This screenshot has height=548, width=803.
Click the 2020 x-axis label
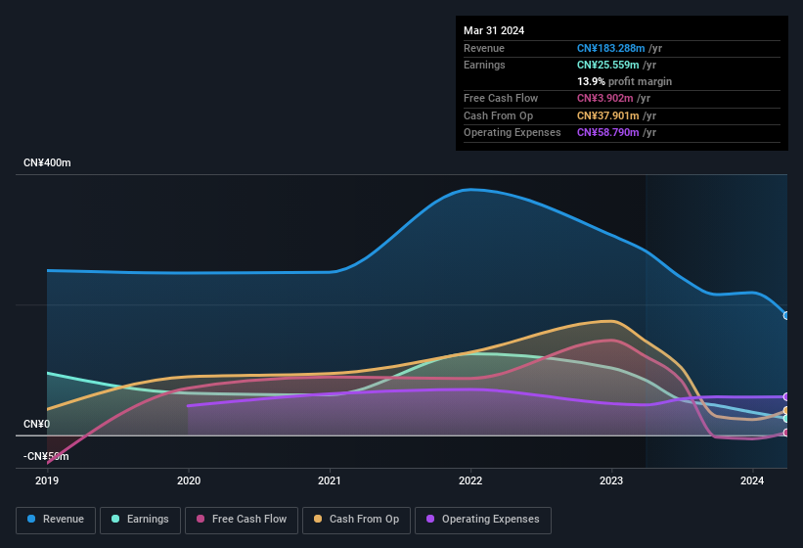tap(189, 480)
